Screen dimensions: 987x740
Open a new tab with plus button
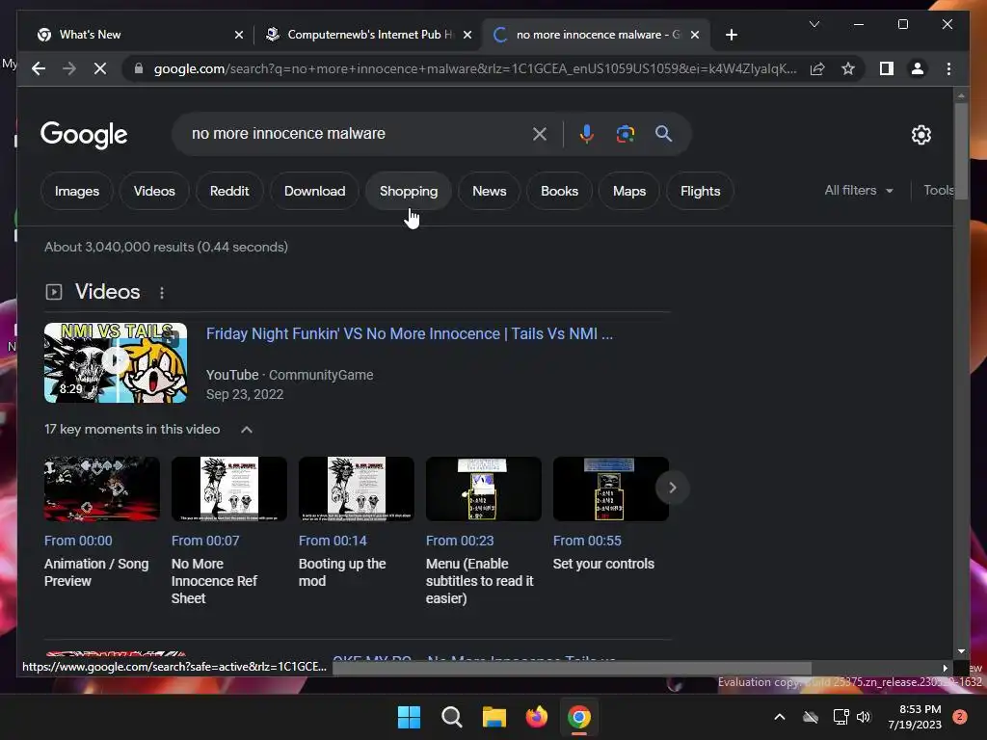coord(731,35)
